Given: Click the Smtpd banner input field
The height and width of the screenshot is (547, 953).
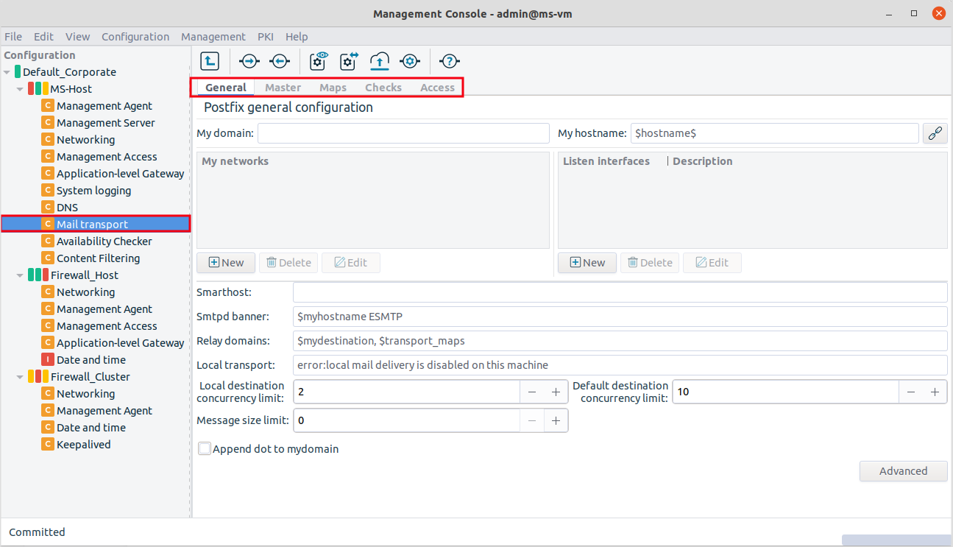Looking at the screenshot, I should point(620,317).
